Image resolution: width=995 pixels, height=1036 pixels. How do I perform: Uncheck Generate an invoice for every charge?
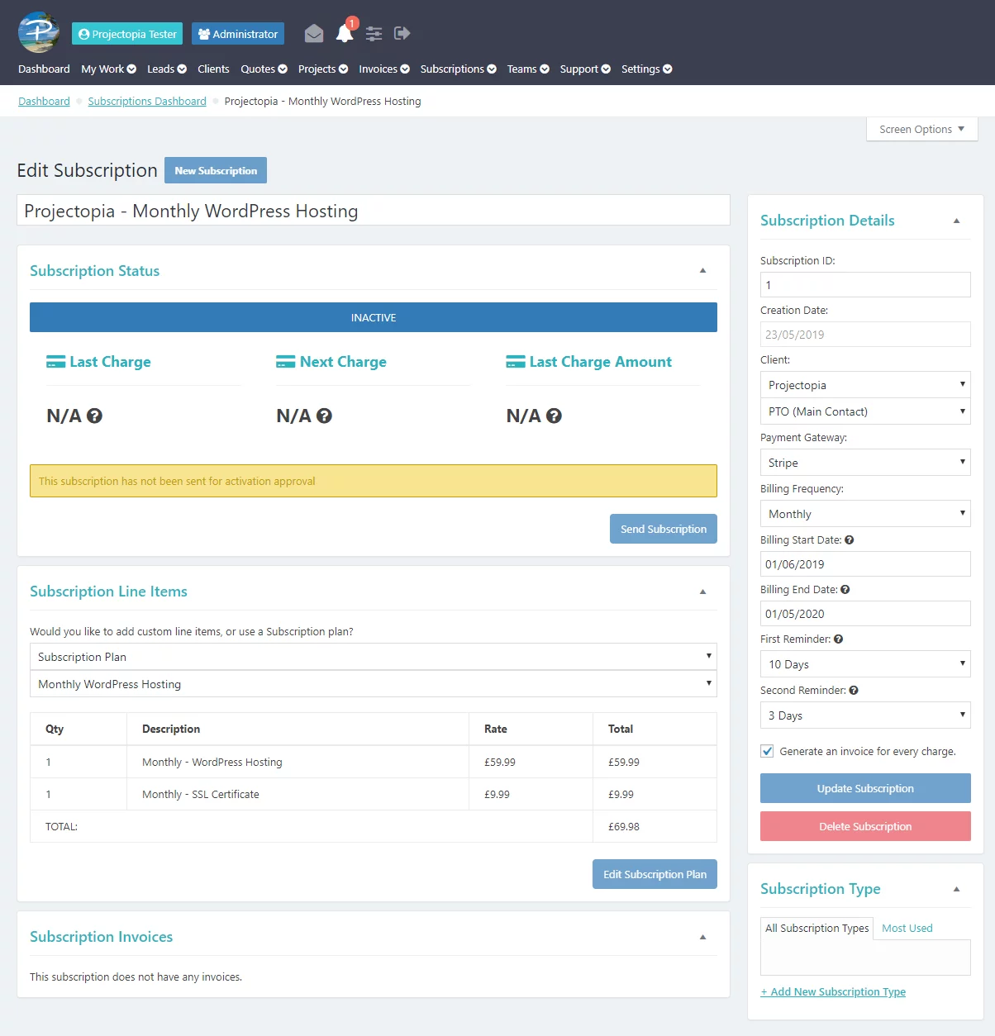[x=767, y=751]
